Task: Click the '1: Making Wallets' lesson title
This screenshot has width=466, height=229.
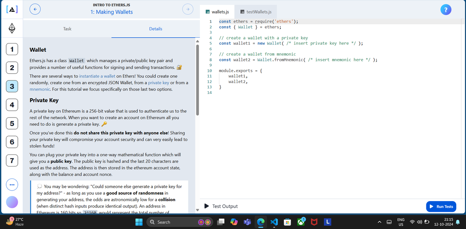Action: (x=111, y=12)
